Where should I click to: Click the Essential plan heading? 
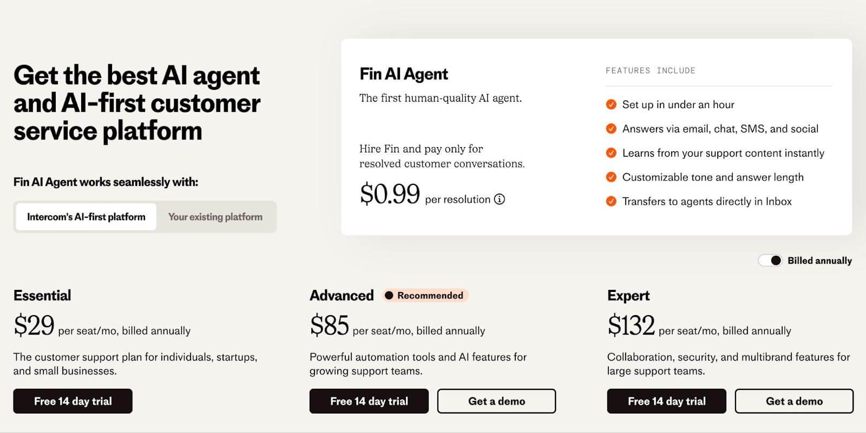(x=42, y=295)
